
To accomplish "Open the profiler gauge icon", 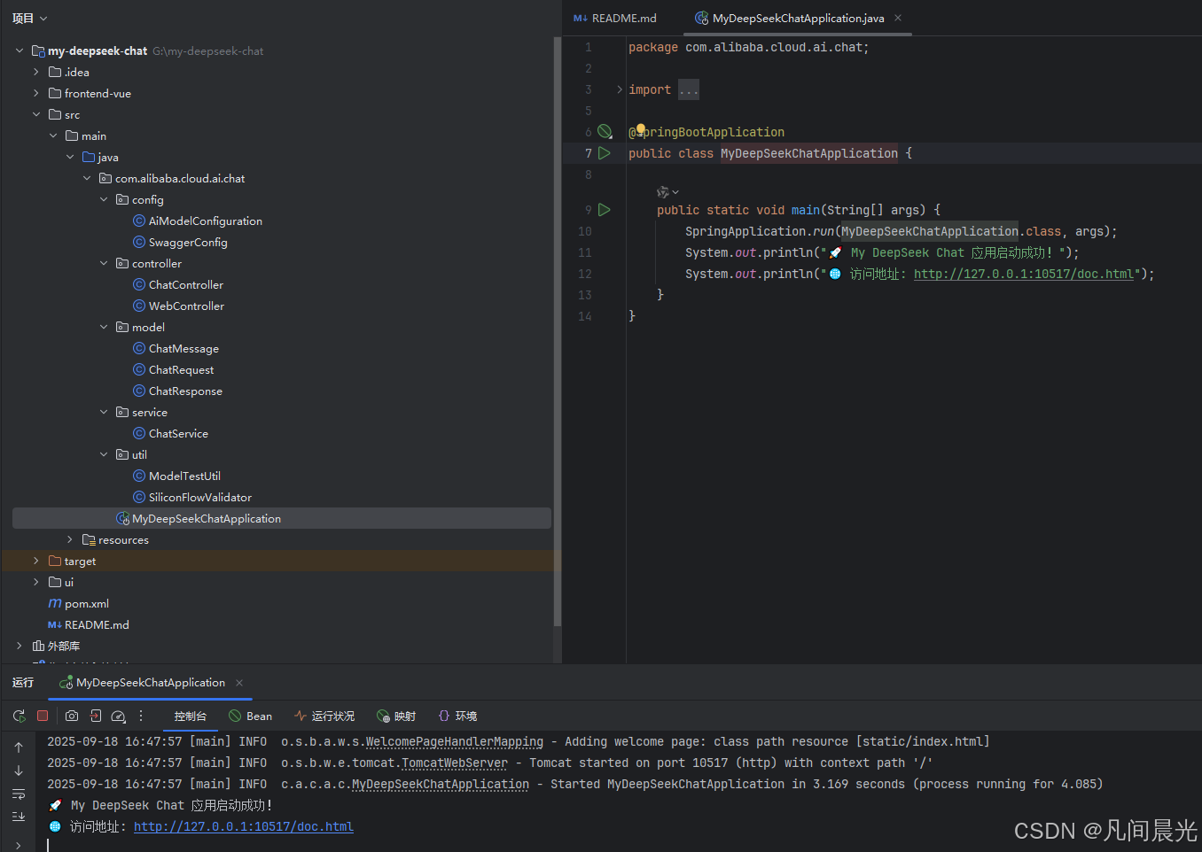I will pyautogui.click(x=118, y=716).
